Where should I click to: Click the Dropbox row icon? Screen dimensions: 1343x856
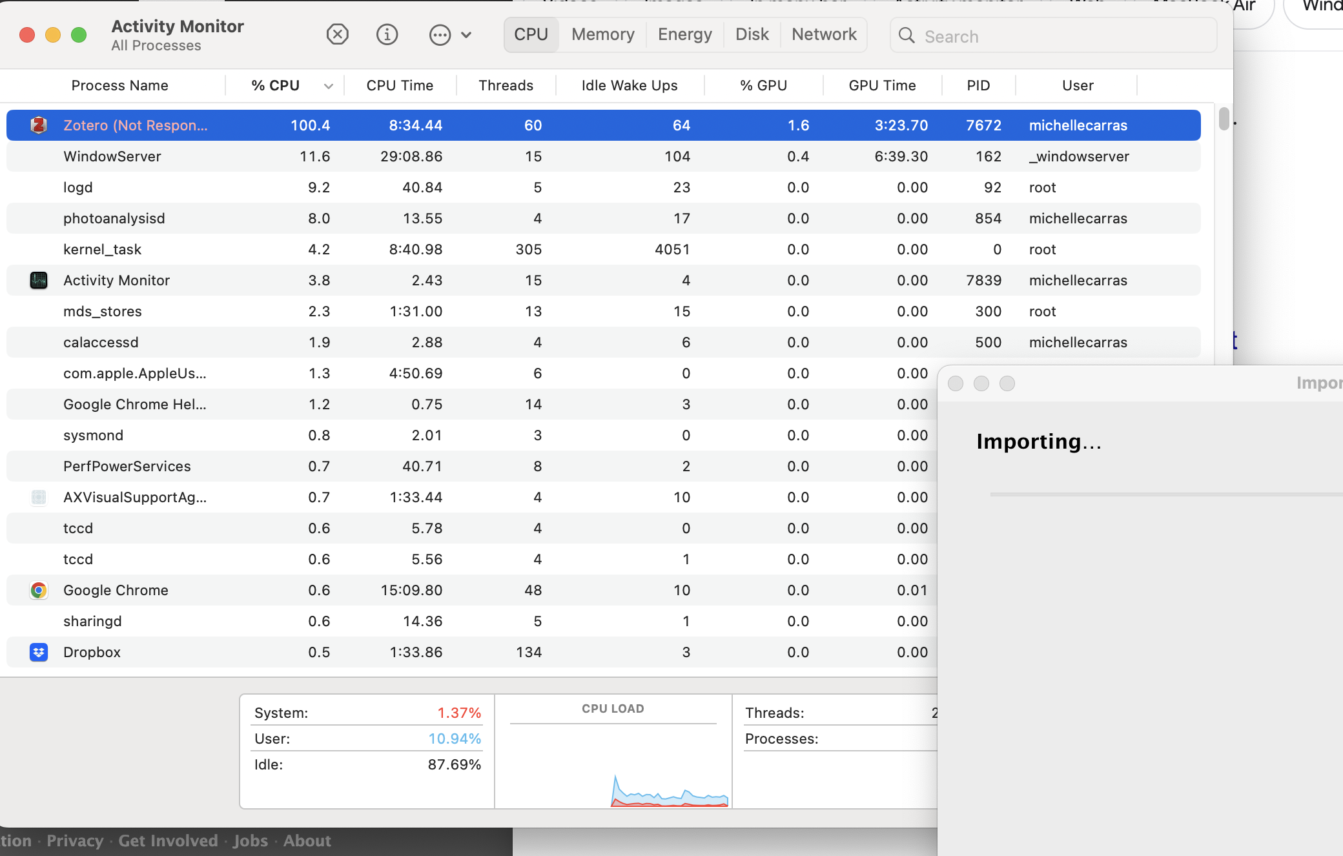pyautogui.click(x=39, y=652)
